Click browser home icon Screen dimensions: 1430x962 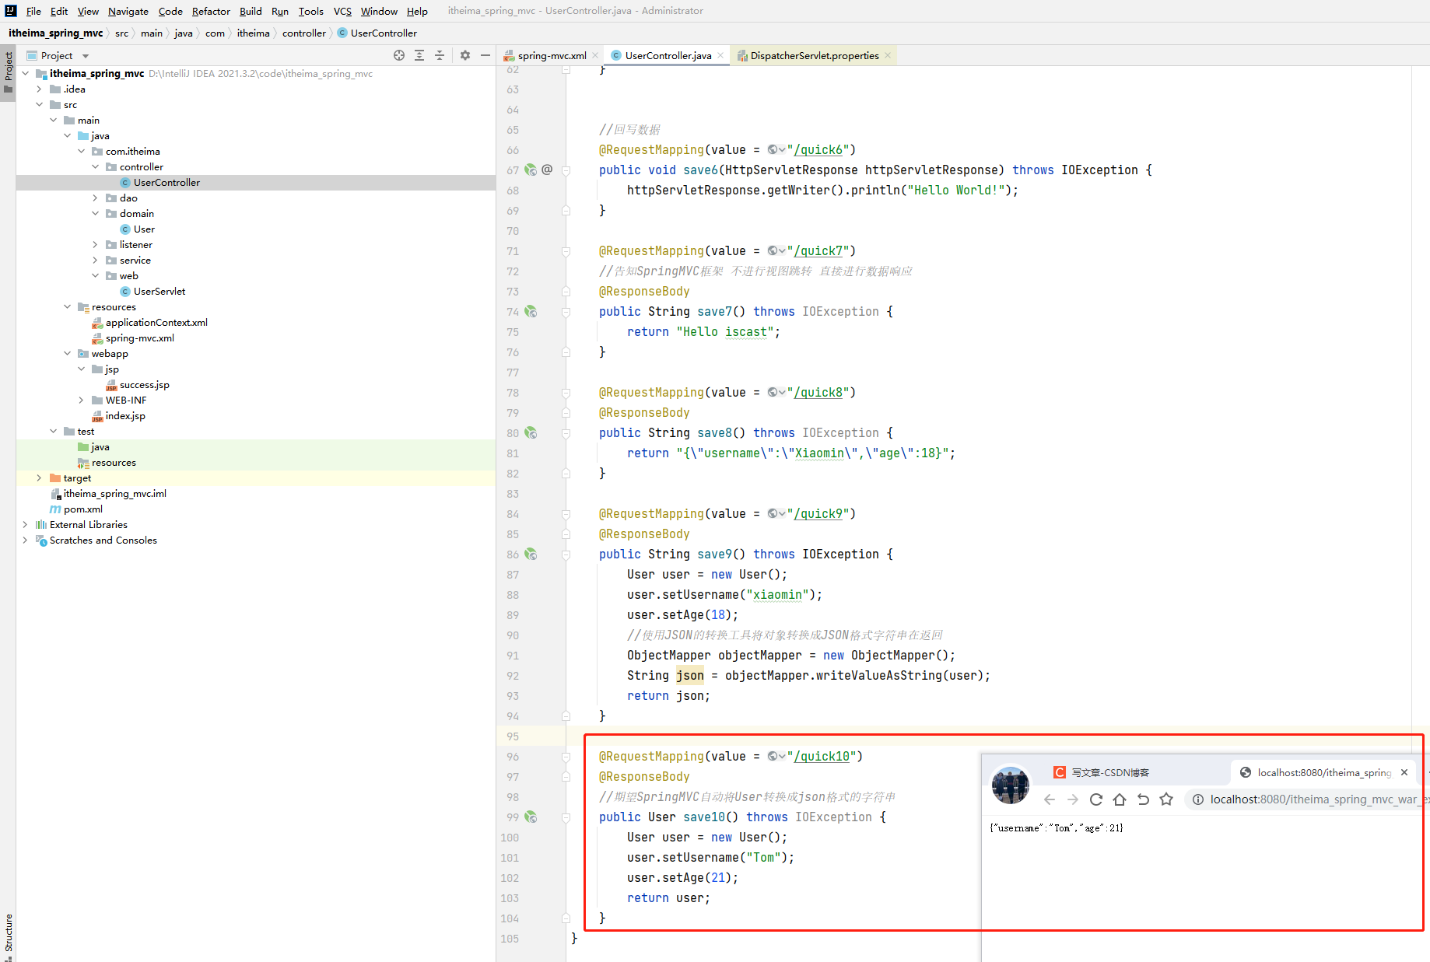click(x=1120, y=799)
